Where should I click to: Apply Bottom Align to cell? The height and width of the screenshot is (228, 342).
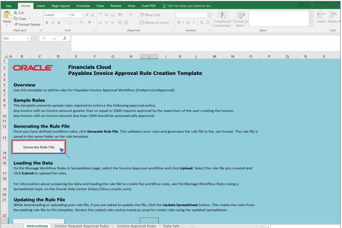click(x=112, y=14)
